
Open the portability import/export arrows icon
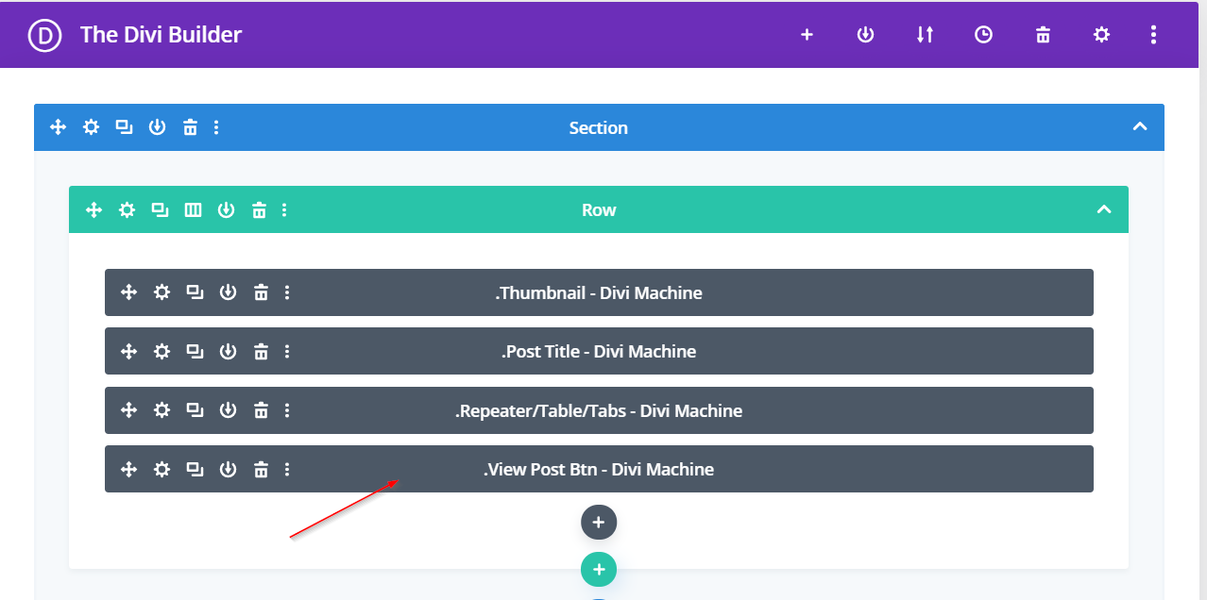[925, 35]
